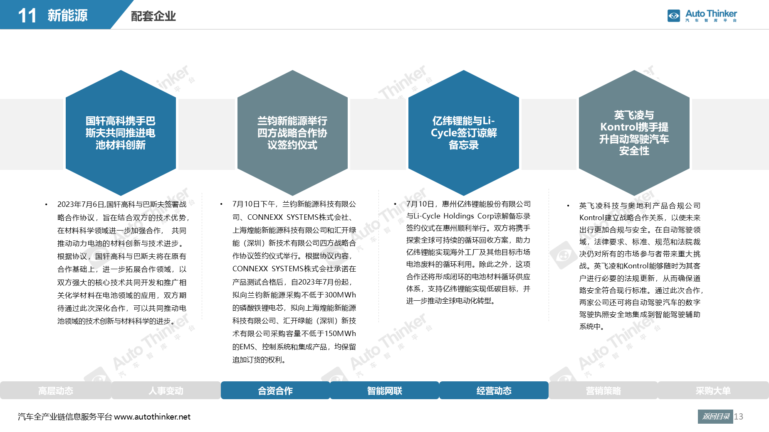Select the 国轩高科携手巴斯夫 hexagon
The width and height of the screenshot is (769, 432).
(121, 133)
